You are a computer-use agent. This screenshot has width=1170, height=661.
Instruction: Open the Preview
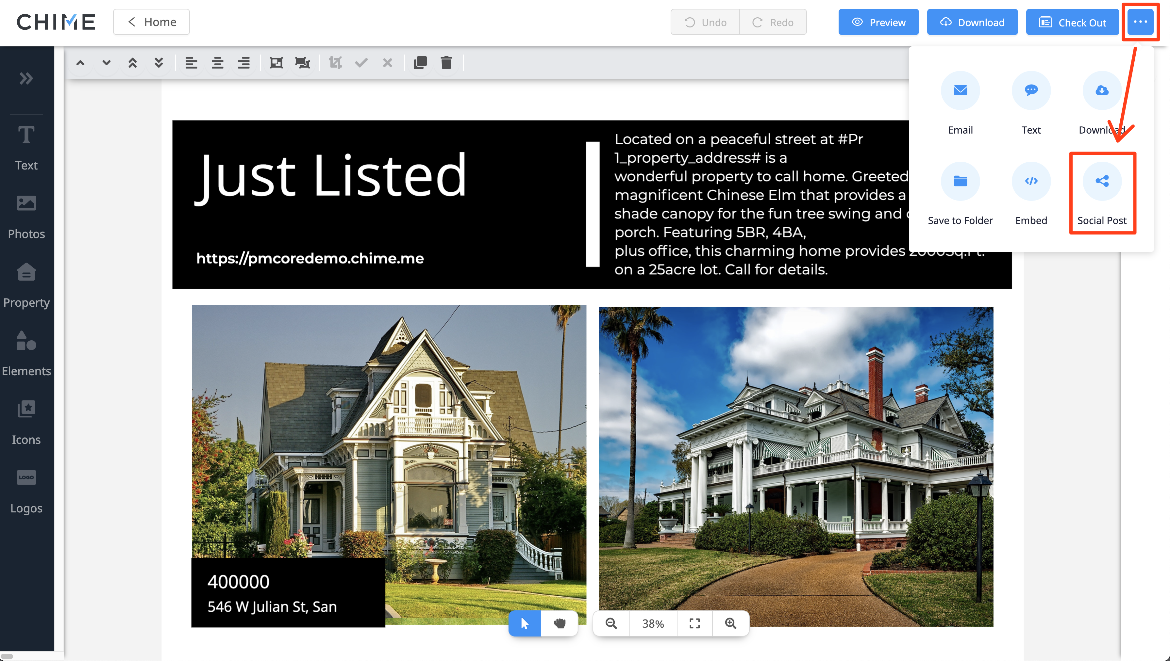(878, 22)
